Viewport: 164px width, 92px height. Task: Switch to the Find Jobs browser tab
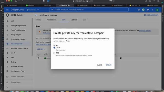click(x=135, y=5)
